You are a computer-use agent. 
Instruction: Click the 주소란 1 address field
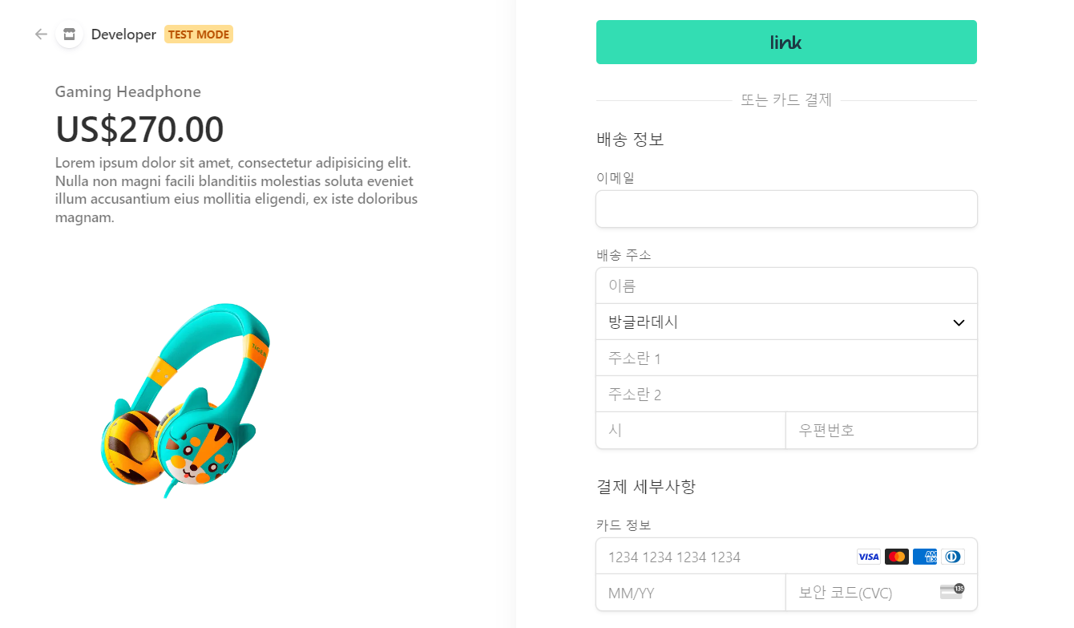coord(785,358)
